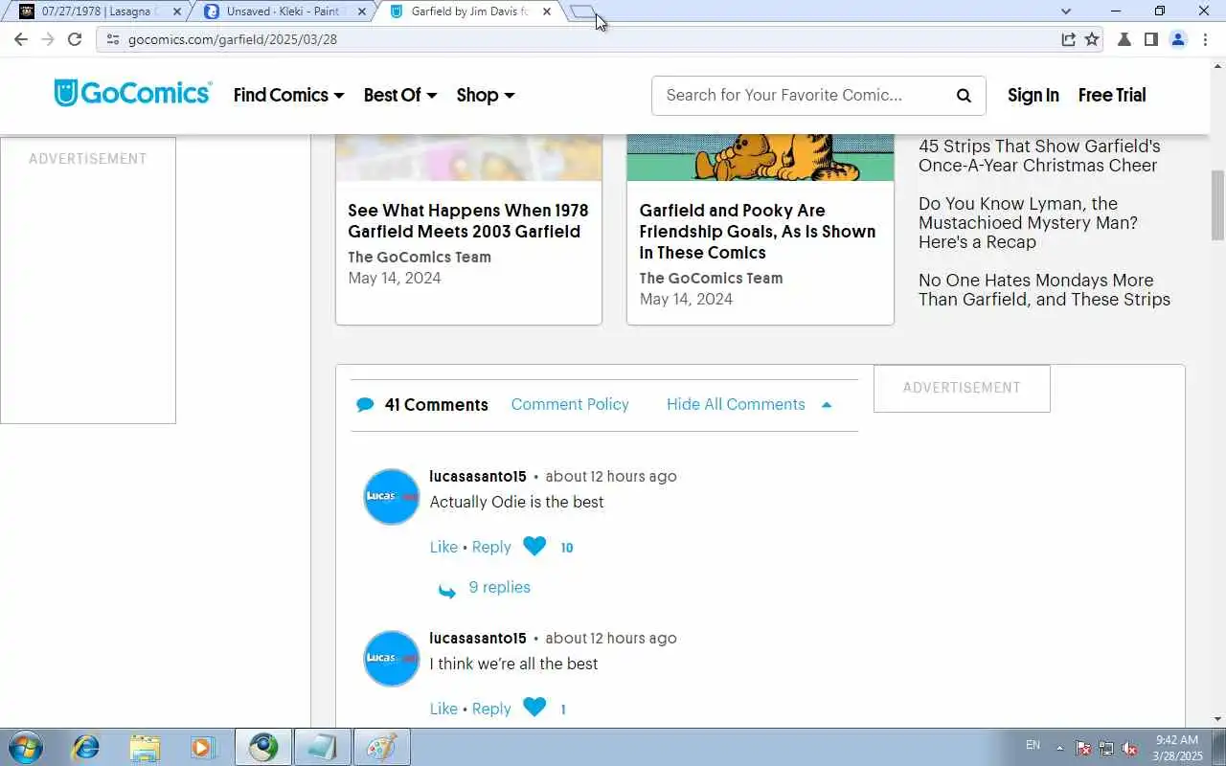Viewport: 1226px width, 766px height.
Task: Click lucasasanto15 avatar on the Odie comment
Action: pyautogui.click(x=391, y=496)
